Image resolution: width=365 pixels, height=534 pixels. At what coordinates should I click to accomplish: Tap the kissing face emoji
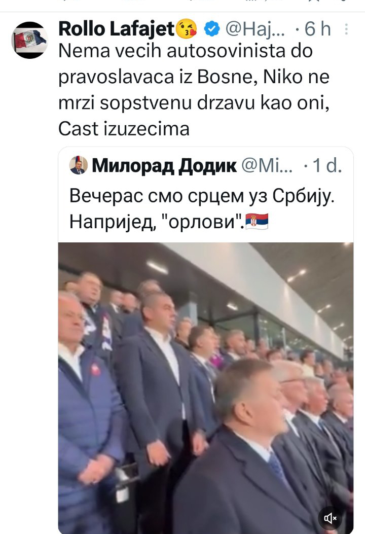(x=187, y=28)
